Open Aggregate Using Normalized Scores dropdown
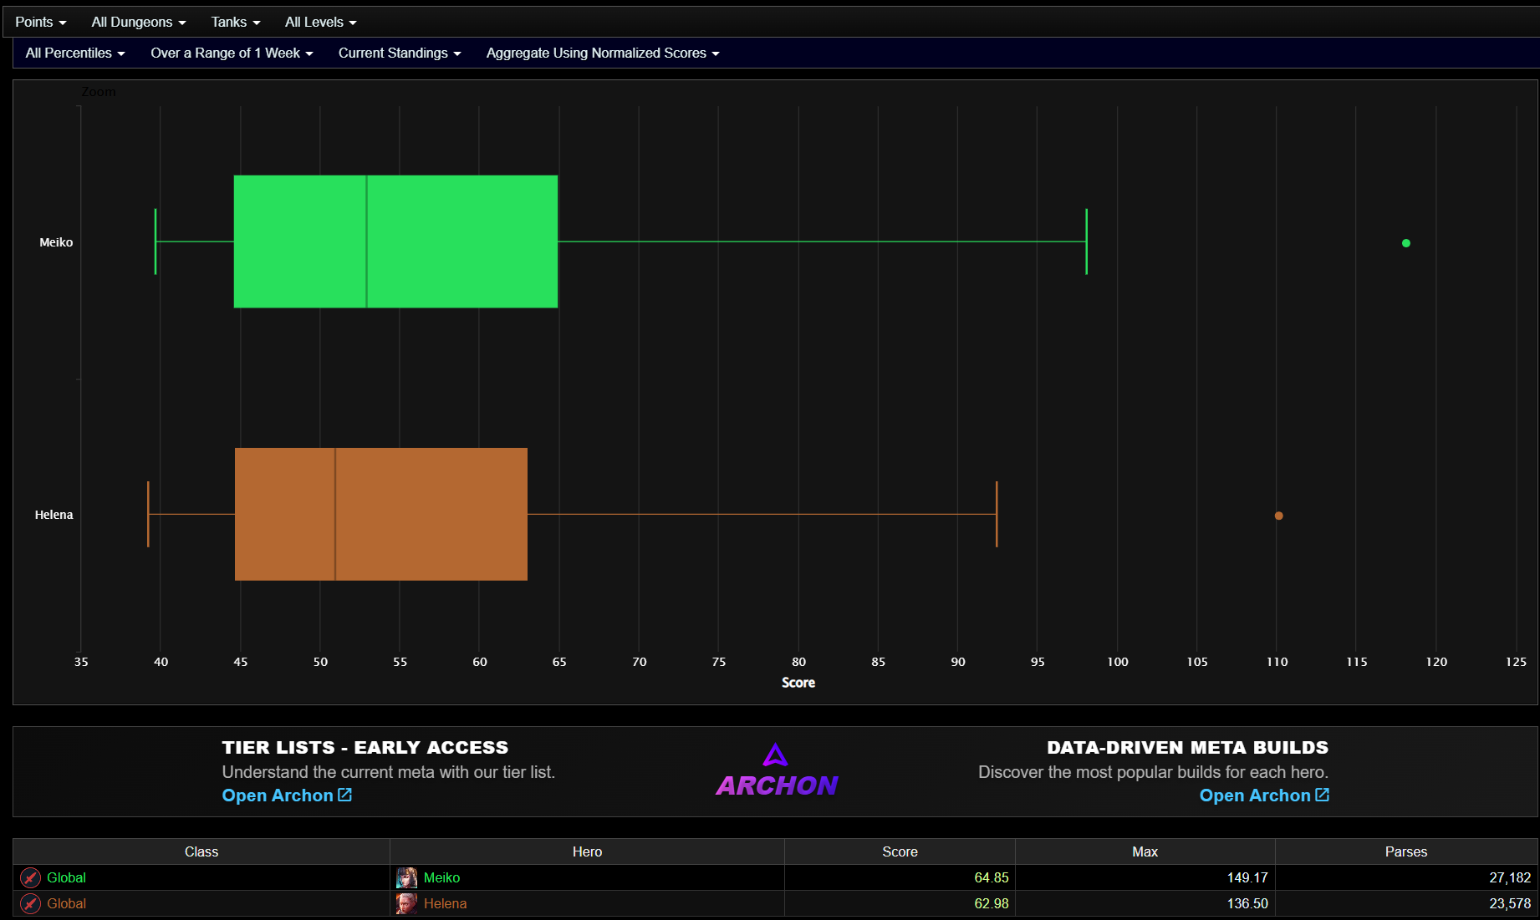The width and height of the screenshot is (1540, 920). coord(602,53)
